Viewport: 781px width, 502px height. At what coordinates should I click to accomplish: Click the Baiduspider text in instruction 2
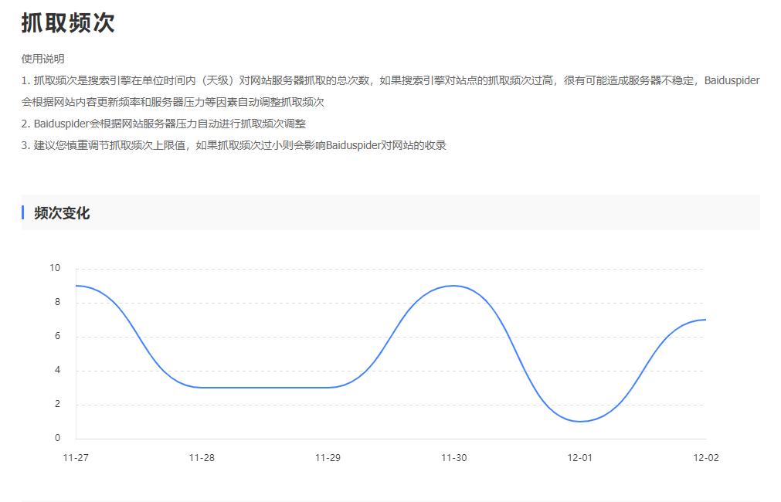click(x=62, y=124)
